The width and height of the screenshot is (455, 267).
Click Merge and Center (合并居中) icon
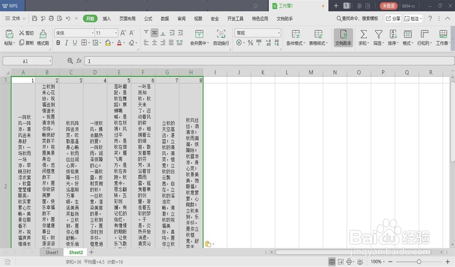pyautogui.click(x=199, y=34)
